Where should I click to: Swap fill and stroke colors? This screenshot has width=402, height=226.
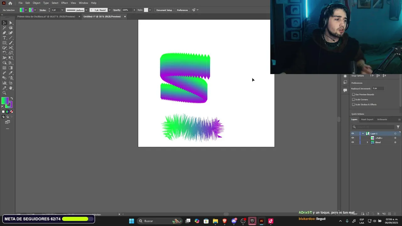(12, 99)
